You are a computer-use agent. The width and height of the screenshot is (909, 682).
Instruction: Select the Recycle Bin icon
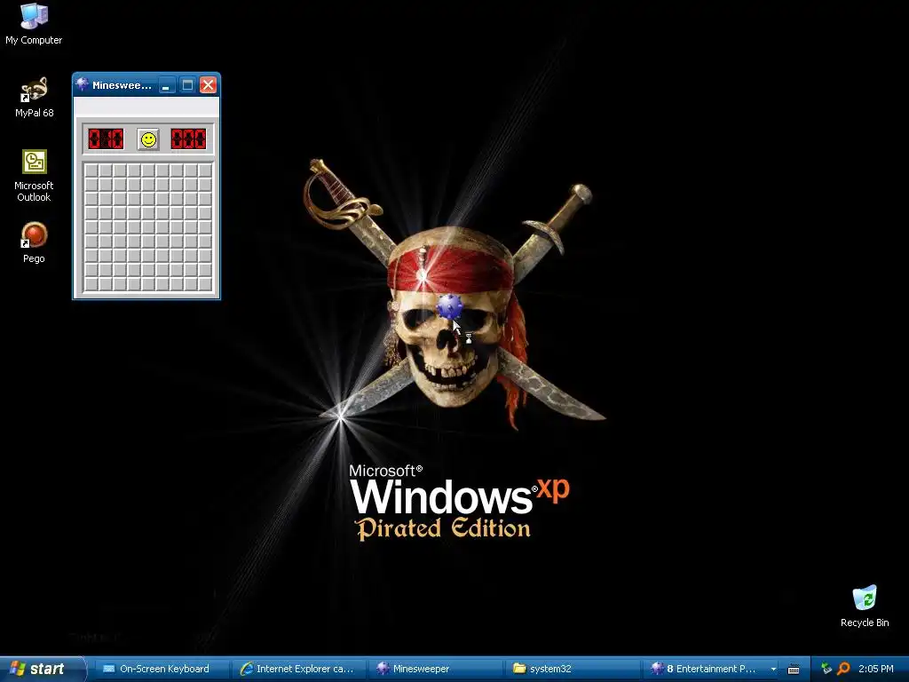coord(865,606)
